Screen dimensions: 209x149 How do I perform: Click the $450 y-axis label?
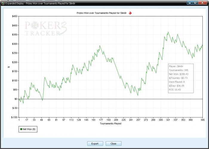15,16
